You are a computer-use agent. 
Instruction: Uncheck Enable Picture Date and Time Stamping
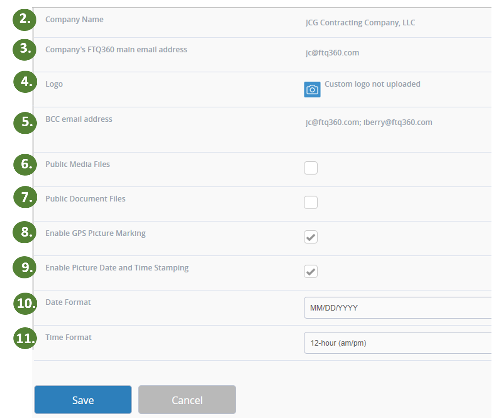click(x=311, y=271)
